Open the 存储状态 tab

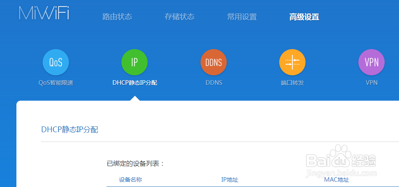click(179, 17)
